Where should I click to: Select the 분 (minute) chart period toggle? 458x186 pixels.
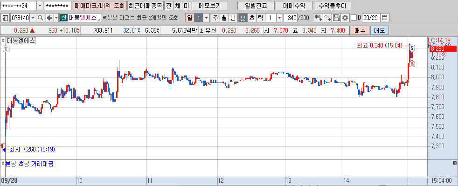(x=243, y=18)
